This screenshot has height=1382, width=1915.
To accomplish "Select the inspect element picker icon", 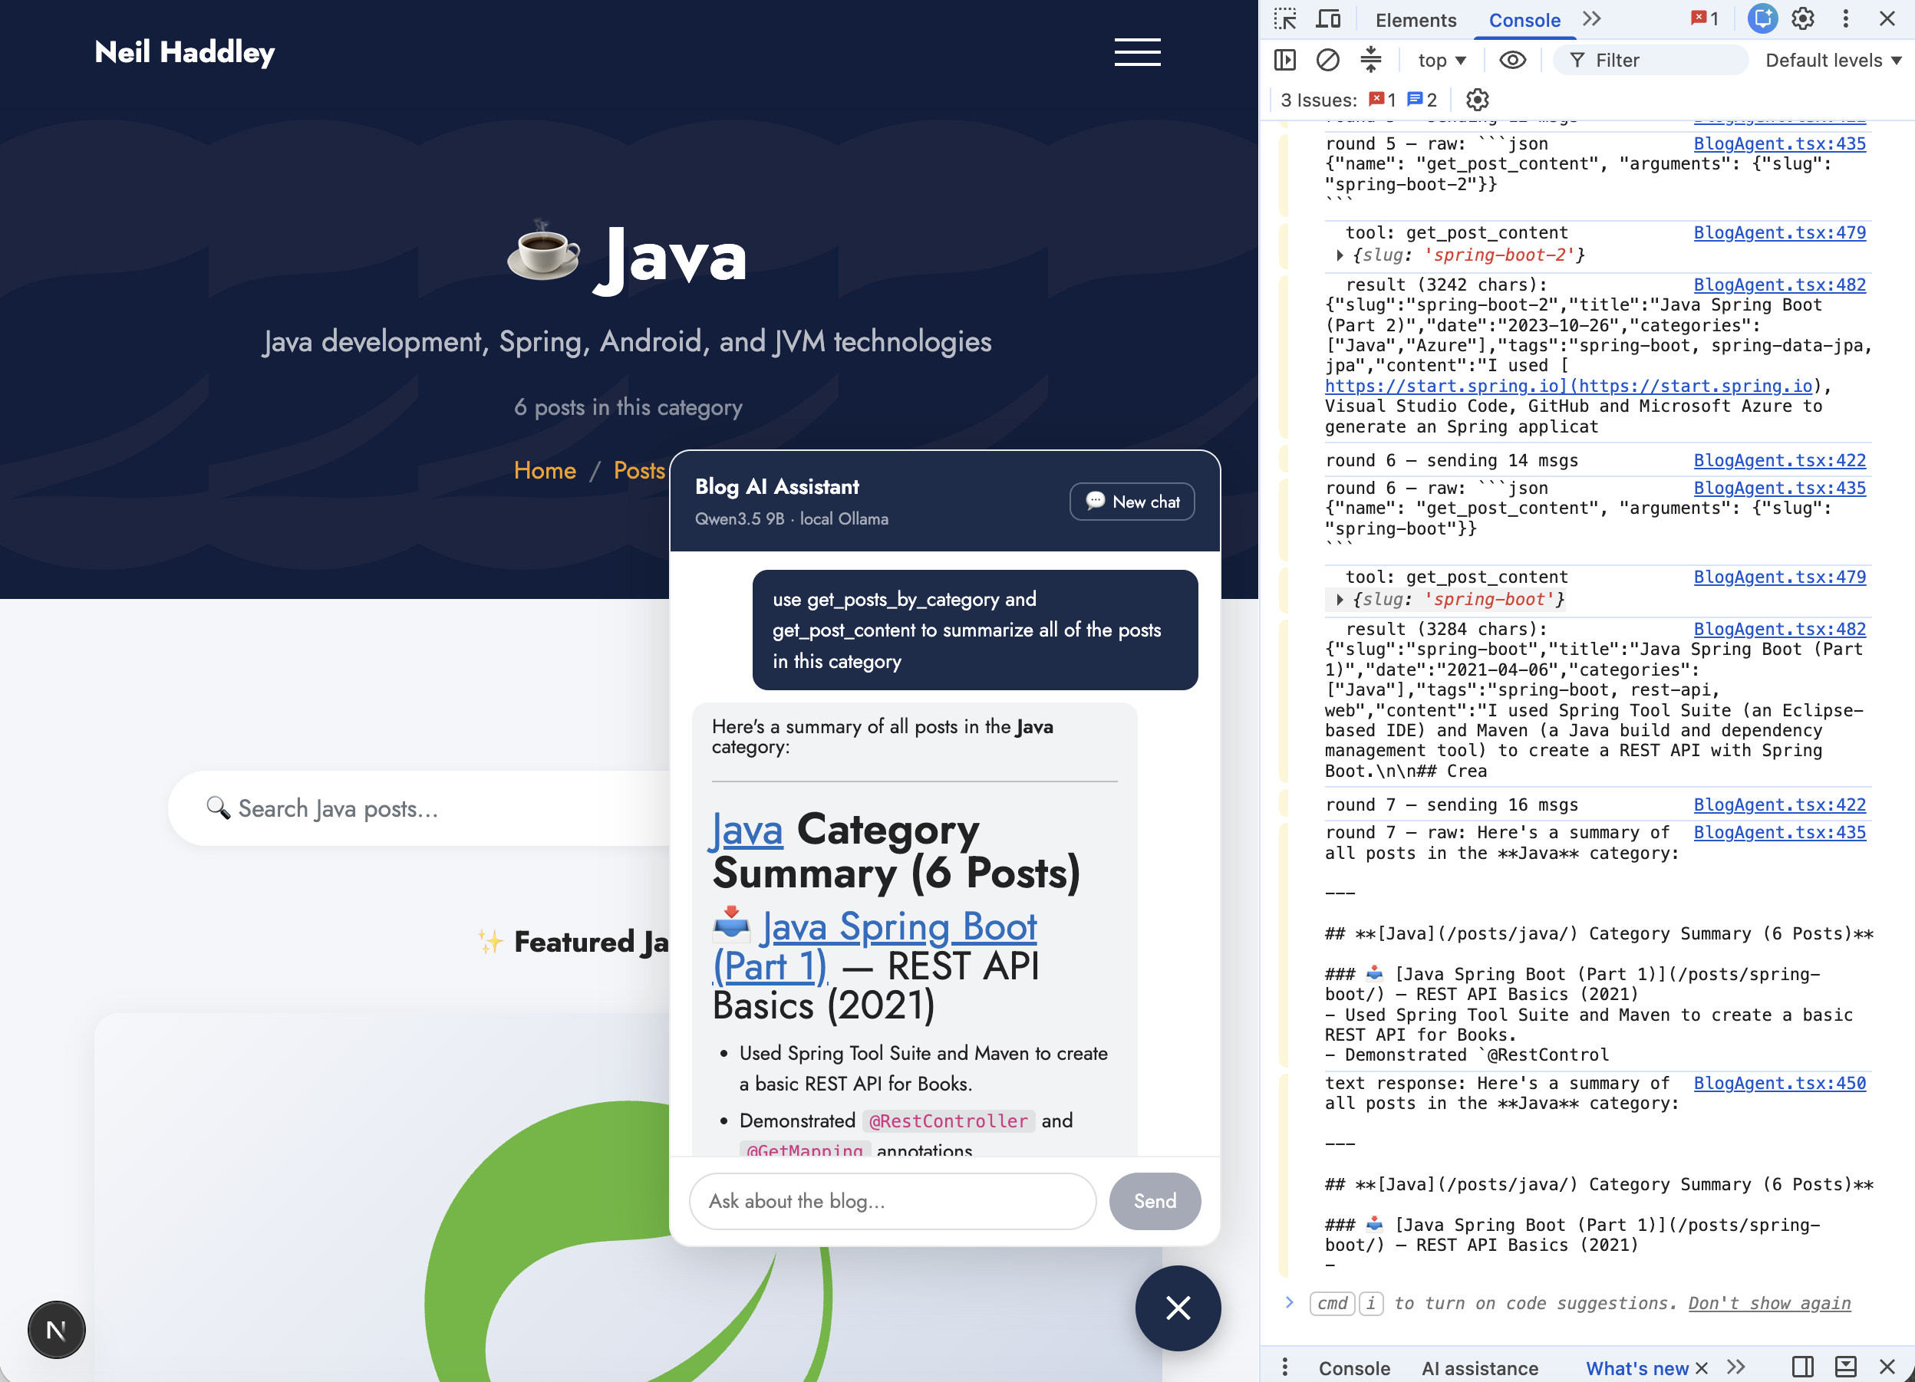I will pyautogui.click(x=1284, y=19).
